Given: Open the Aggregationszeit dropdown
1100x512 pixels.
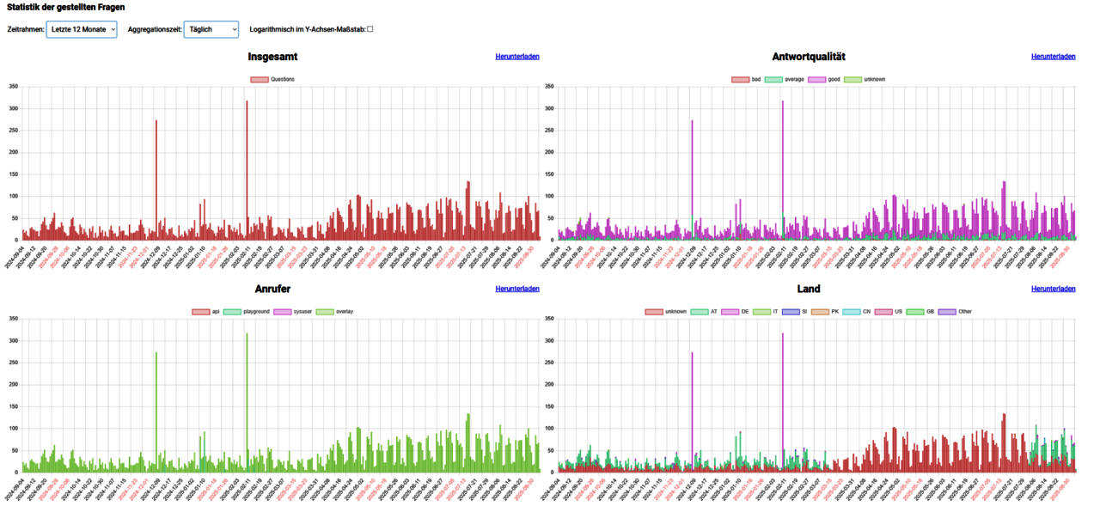Looking at the screenshot, I should tap(211, 30).
